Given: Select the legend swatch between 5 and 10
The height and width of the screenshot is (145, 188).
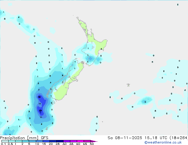Looking at the screenshot, I should pyautogui.click(x=32, y=141).
